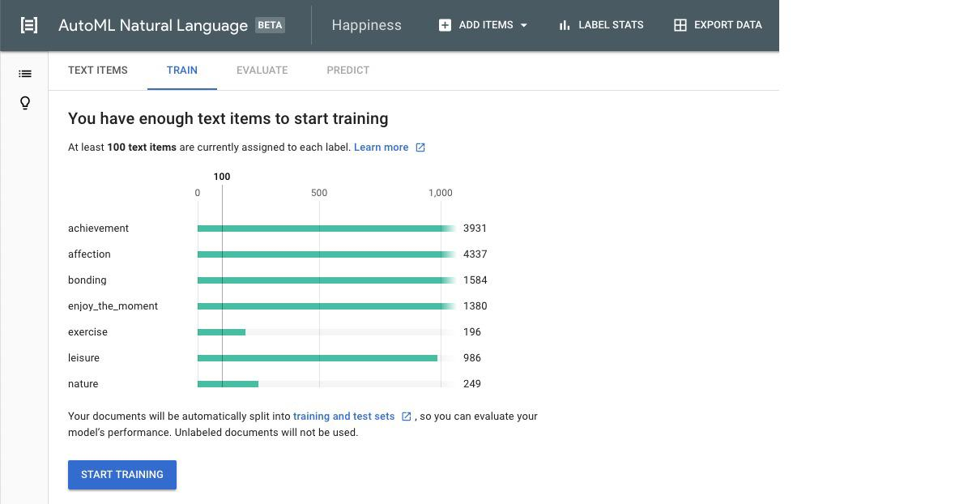Viewport: 972px width, 504px height.
Task: Open external link icon after training and test sets
Action: point(407,416)
